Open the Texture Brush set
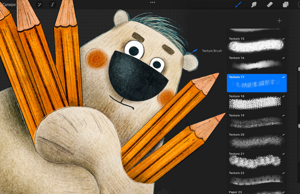 coord(211,51)
